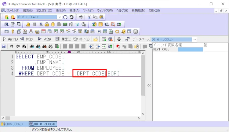Click the commit circle icon
Screen dimensions: 229x132
click(x=65, y=17)
